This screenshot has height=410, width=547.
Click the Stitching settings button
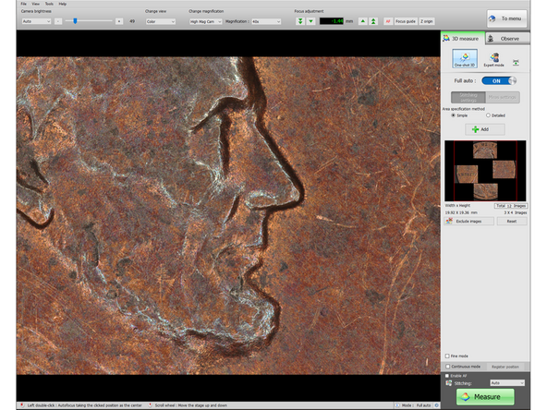[x=468, y=97]
